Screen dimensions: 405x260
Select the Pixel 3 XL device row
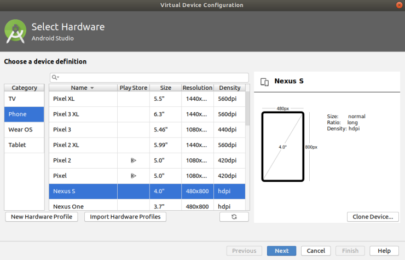pos(147,114)
